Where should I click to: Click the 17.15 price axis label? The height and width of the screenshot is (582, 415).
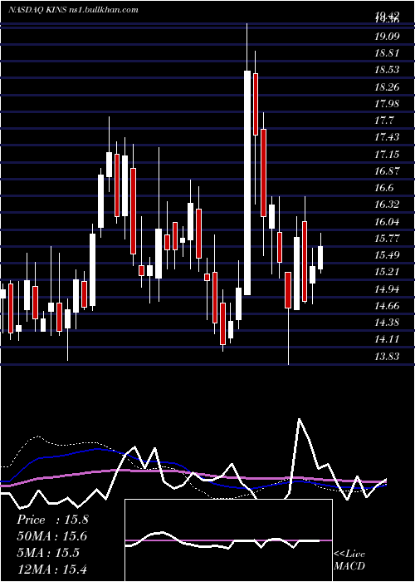[x=387, y=154]
